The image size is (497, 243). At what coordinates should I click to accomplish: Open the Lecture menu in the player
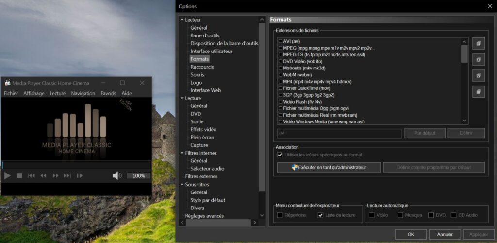click(58, 93)
